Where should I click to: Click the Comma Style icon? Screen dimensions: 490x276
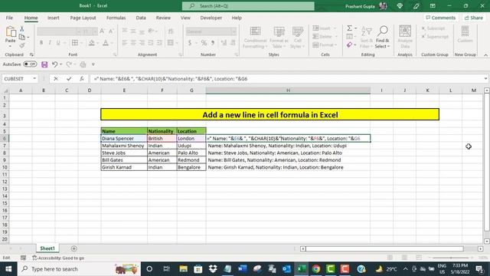[213, 43]
